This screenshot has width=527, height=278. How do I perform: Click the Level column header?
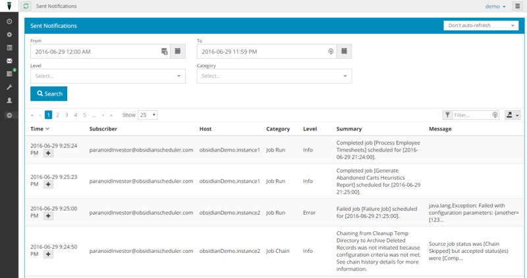pyautogui.click(x=310, y=128)
